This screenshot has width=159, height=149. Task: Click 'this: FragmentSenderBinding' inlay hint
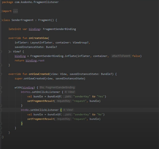tap(57, 87)
